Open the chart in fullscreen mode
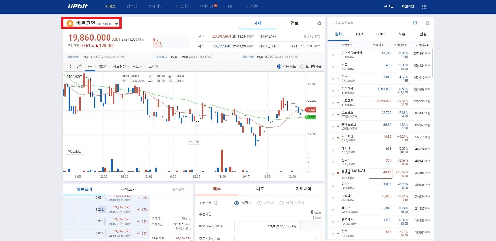 [x=69, y=66]
